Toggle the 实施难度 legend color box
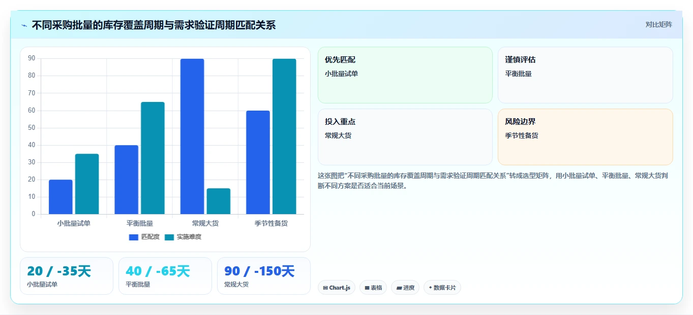Viewport: 693px width, 315px height. (x=169, y=237)
